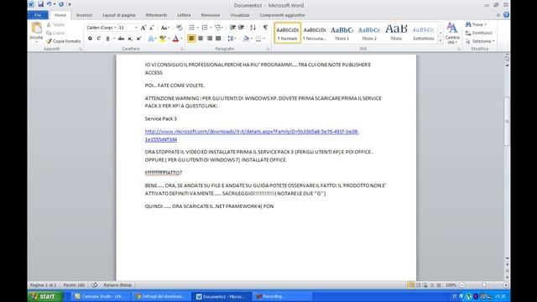Open the font name Calibri dropdown
This screenshot has height=302, width=537.
pos(115,28)
